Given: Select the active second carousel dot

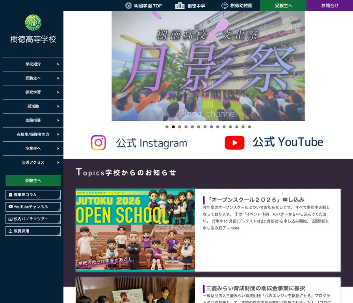Looking at the screenshot, I should click(173, 127).
